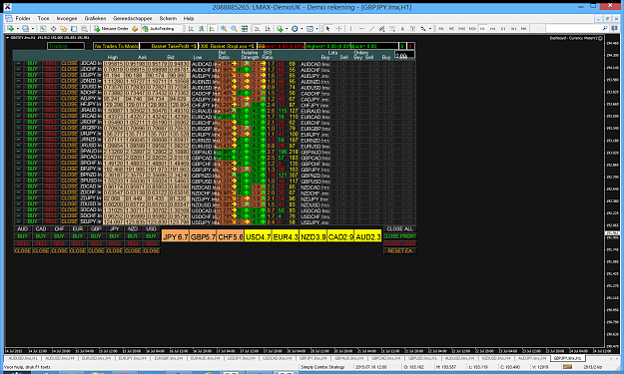Select the Crosshair tool
The width and height of the screenshot is (624, 374).
click(x=338, y=29)
